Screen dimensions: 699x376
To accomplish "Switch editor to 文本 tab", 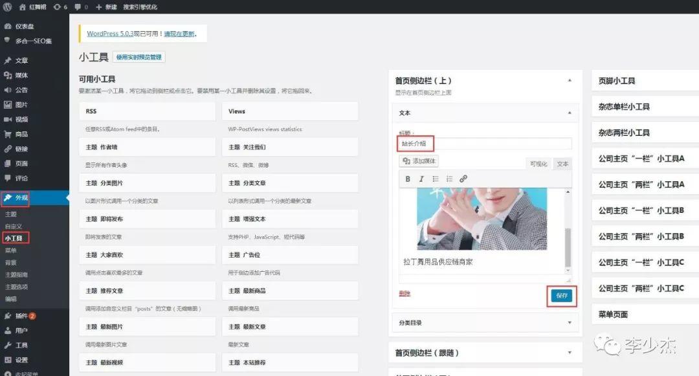I will tap(562, 164).
